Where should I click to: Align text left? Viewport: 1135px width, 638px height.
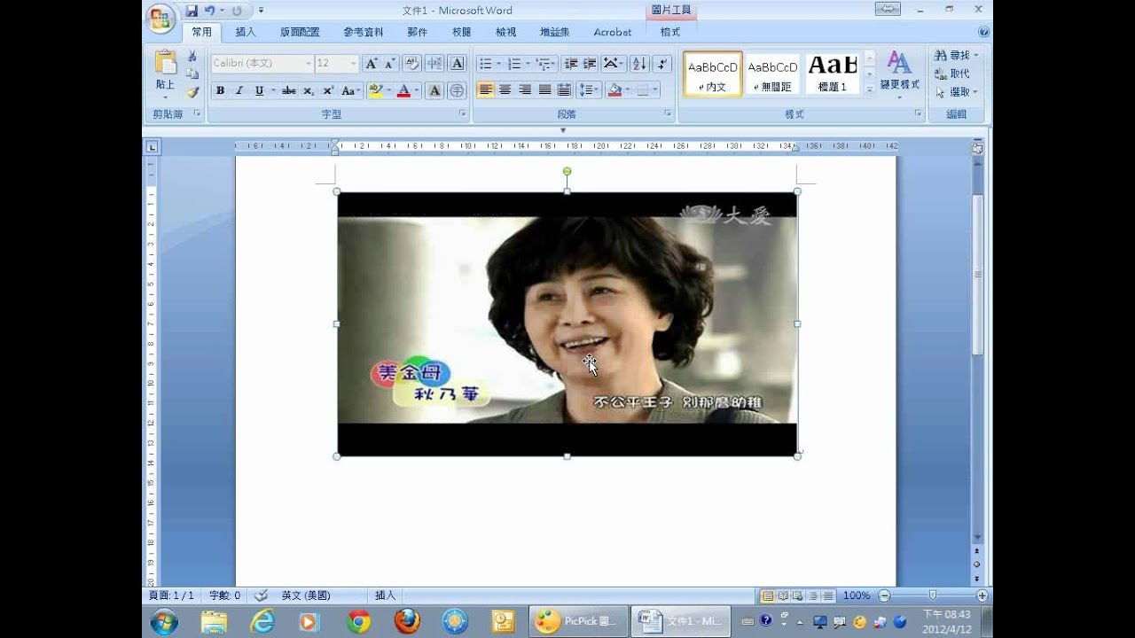coord(485,90)
